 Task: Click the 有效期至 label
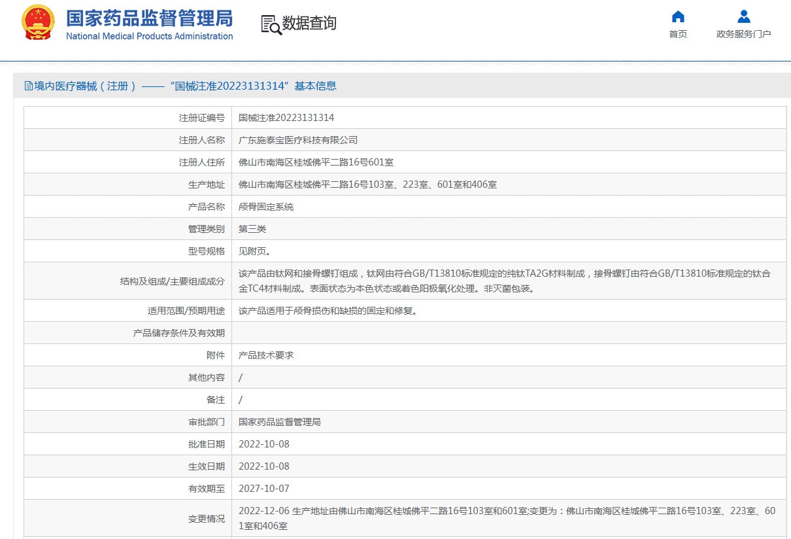pos(207,489)
